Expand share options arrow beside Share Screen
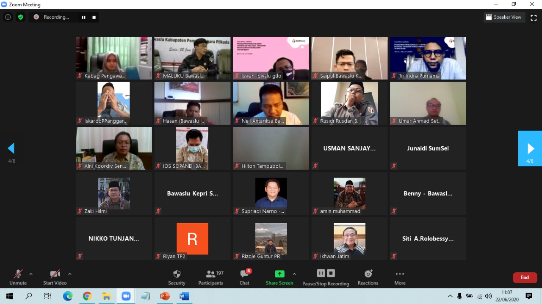Image resolution: width=542 pixels, height=304 pixels. pos(294,274)
